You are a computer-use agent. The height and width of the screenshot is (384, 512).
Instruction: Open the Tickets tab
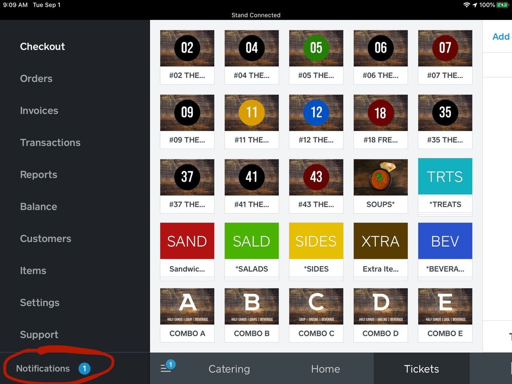point(421,369)
